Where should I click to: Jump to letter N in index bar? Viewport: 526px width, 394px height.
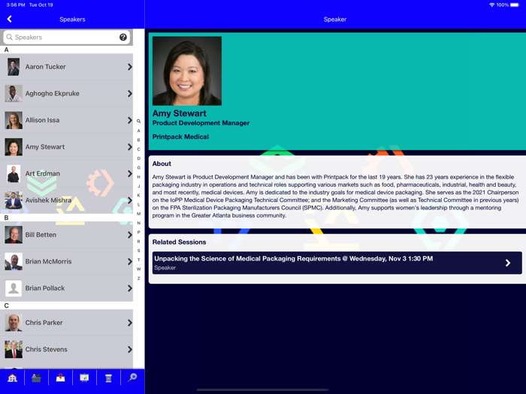[x=138, y=223]
